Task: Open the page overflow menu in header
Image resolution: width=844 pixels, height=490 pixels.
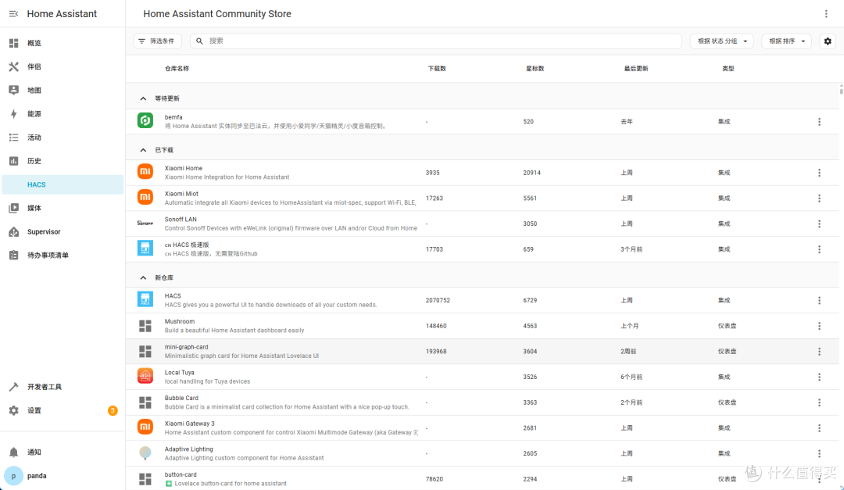Action: pos(826,14)
